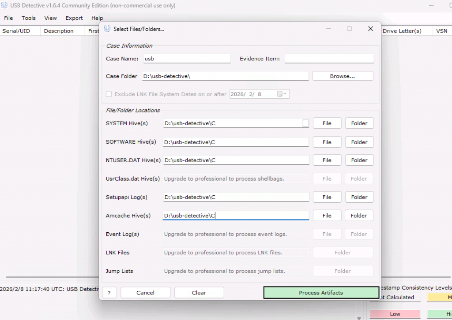Click the Select Files/Folders dialog icon
Viewport: 452px width, 320px height.
point(107,29)
